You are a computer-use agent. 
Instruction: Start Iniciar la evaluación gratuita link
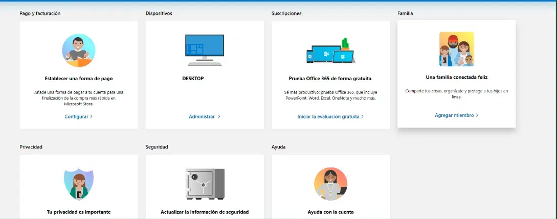pos(331,116)
